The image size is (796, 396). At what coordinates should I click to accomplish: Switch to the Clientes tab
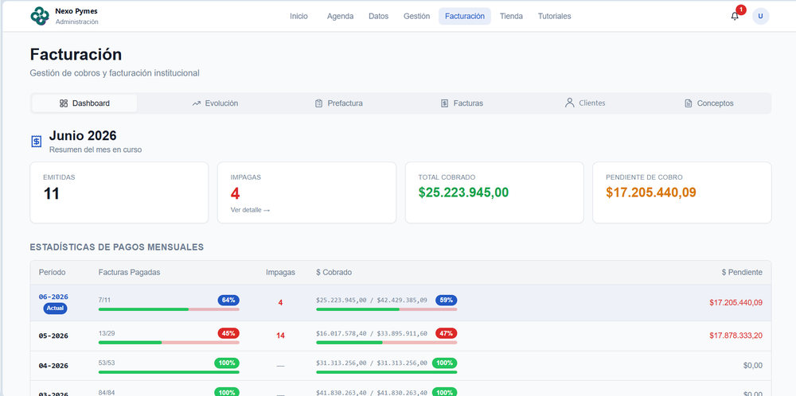click(x=585, y=103)
